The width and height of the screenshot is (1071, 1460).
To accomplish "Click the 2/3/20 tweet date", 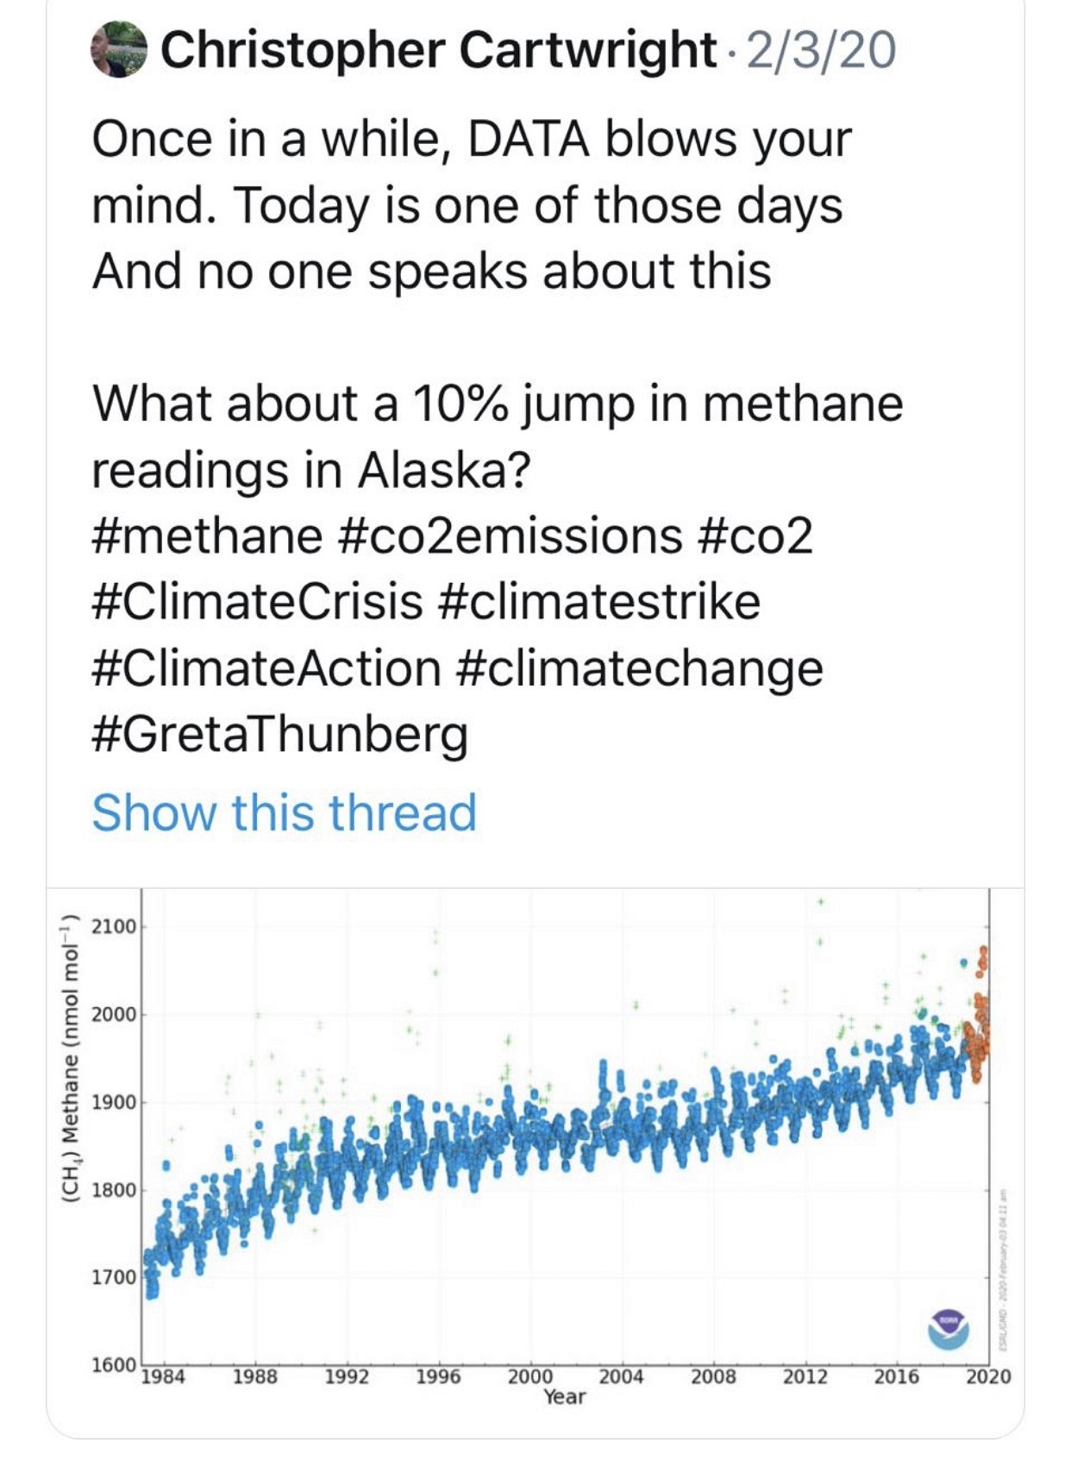I will point(821,50).
